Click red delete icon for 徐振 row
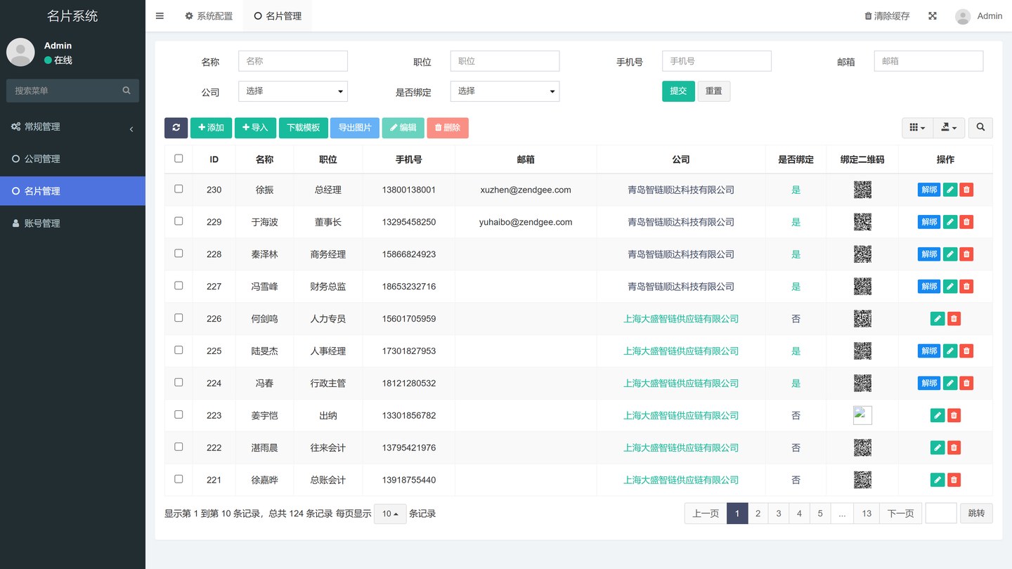Image resolution: width=1012 pixels, height=569 pixels. click(x=966, y=190)
